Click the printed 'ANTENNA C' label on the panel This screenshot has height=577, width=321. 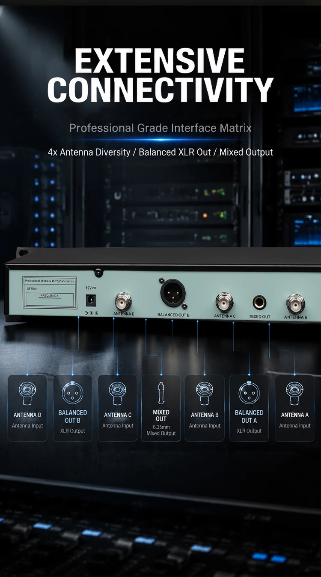coord(225,316)
